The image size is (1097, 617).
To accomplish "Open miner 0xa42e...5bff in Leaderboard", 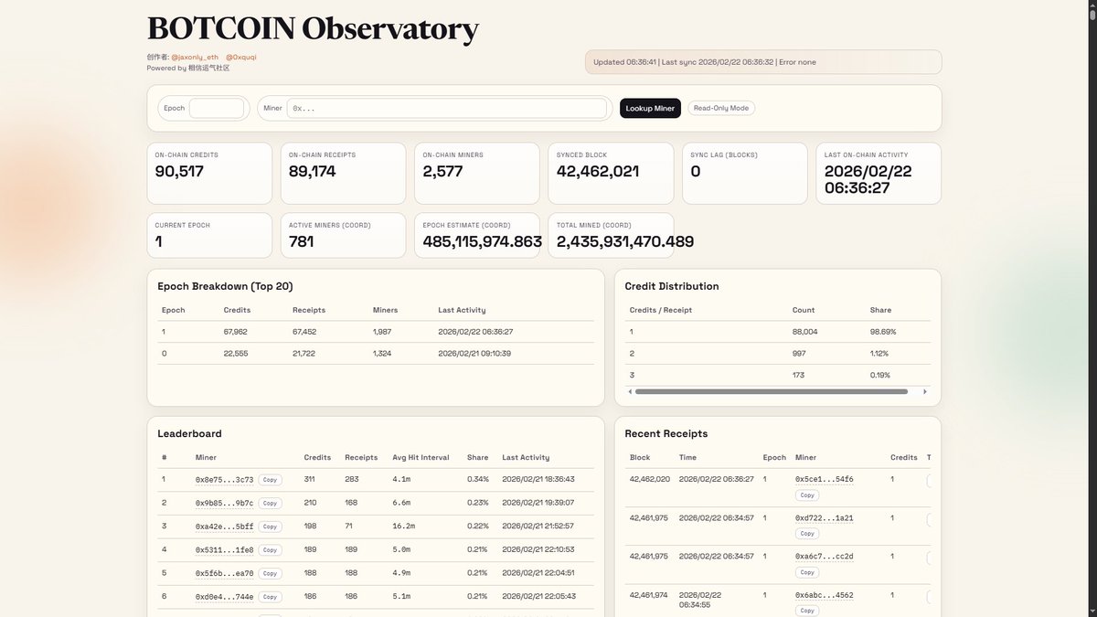I will coord(224,527).
